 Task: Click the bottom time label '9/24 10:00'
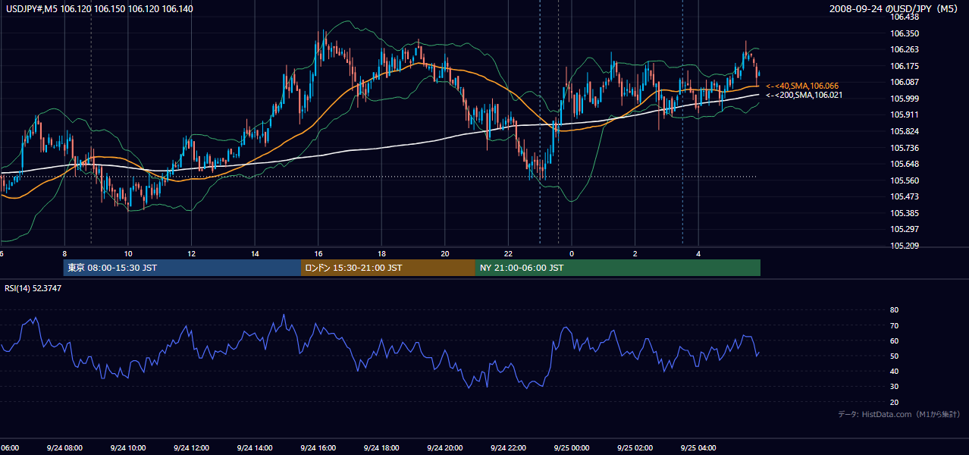point(127,448)
